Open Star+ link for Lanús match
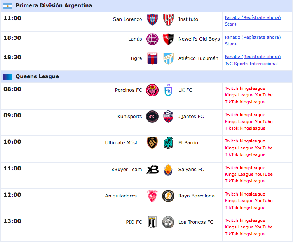The width and height of the screenshot is (293, 242). pos(231,44)
